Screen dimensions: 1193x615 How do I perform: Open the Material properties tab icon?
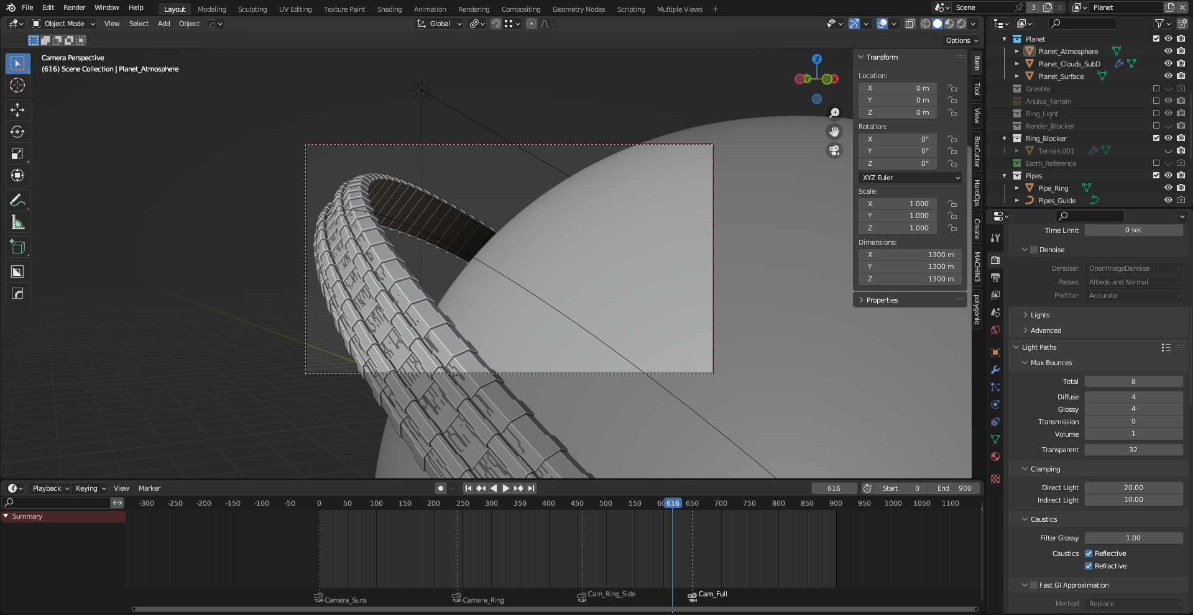tap(995, 457)
